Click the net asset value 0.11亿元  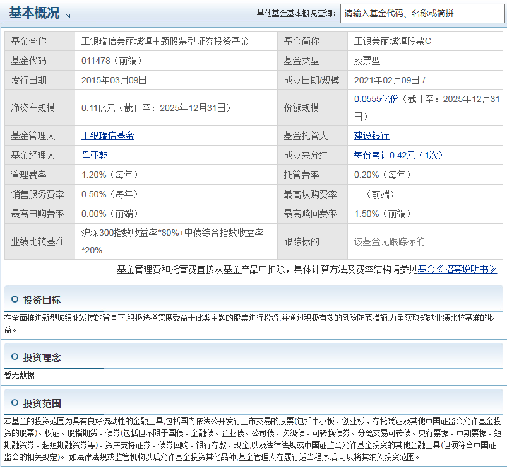[98, 108]
